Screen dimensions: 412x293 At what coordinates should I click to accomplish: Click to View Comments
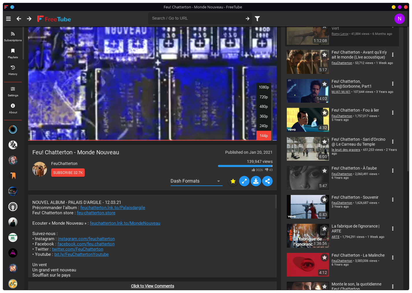point(152,286)
